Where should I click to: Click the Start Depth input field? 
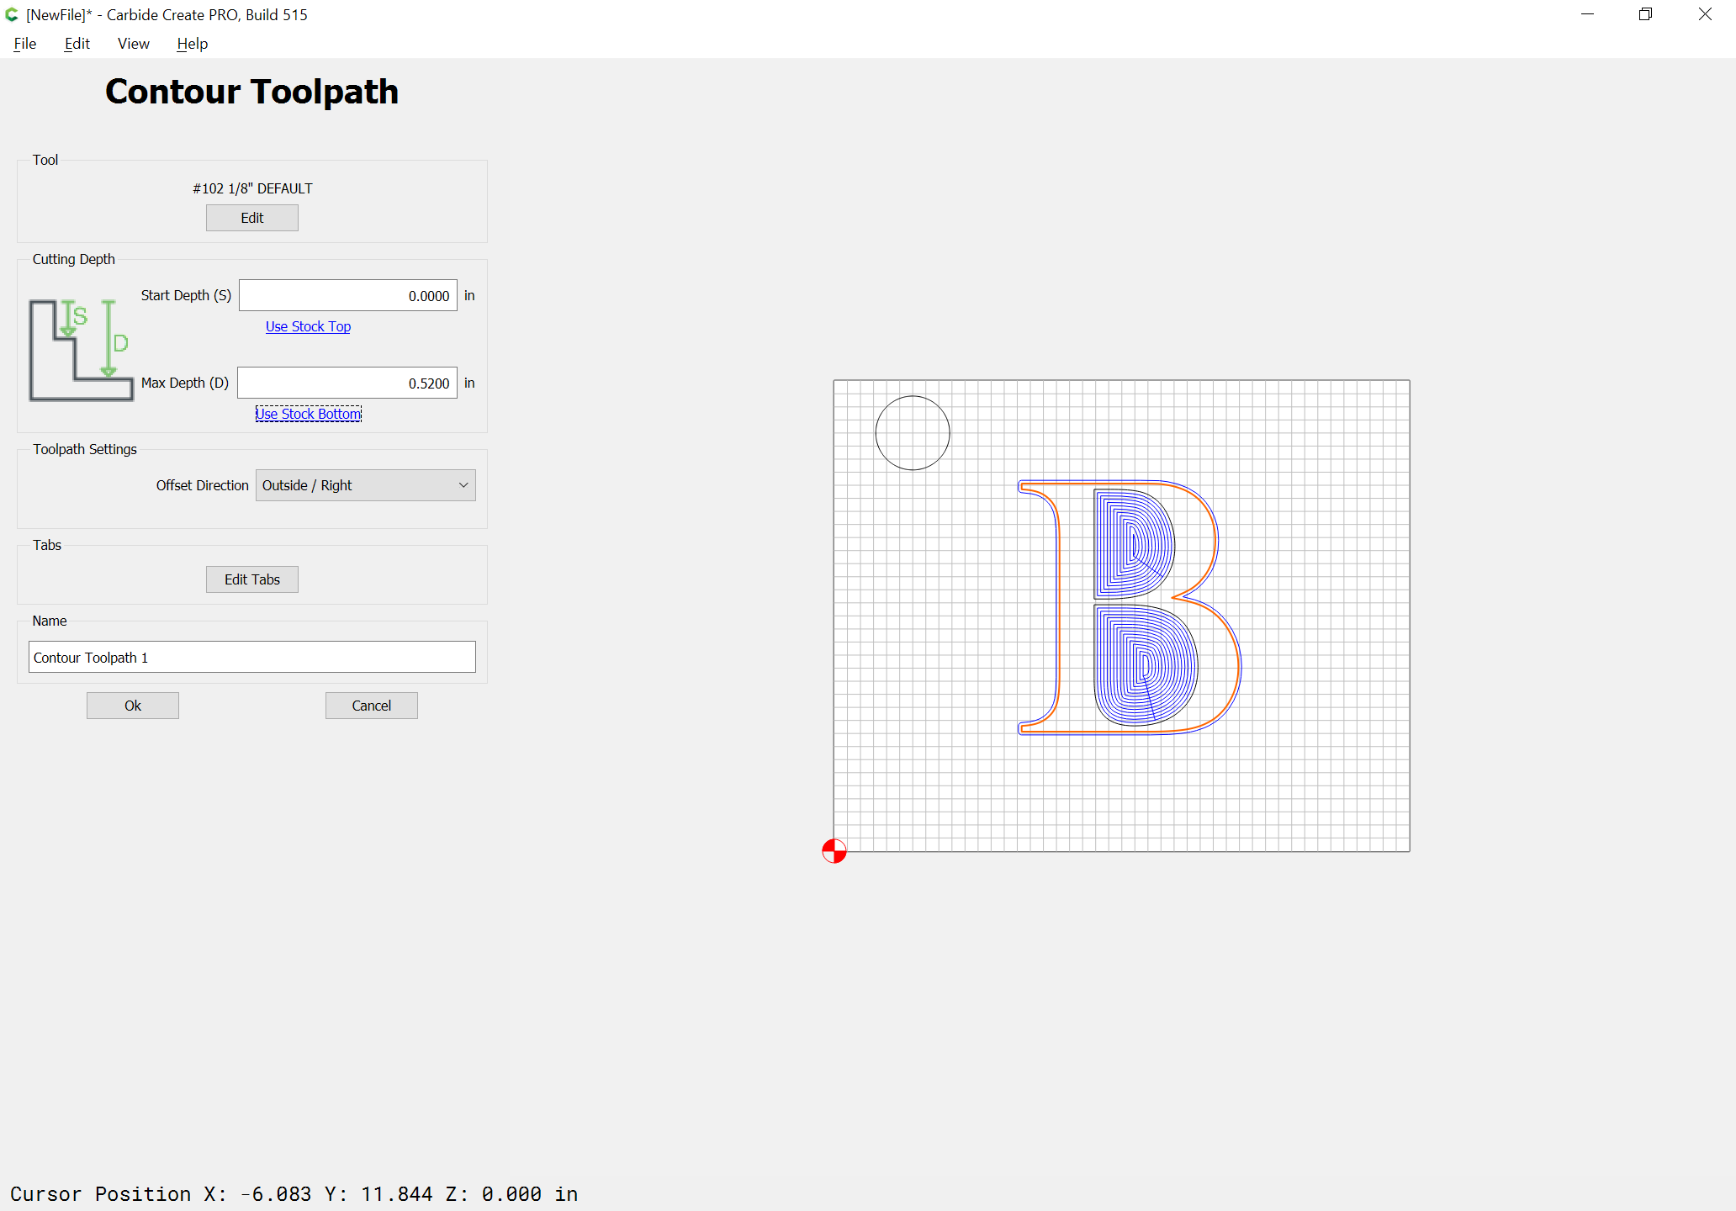point(348,295)
